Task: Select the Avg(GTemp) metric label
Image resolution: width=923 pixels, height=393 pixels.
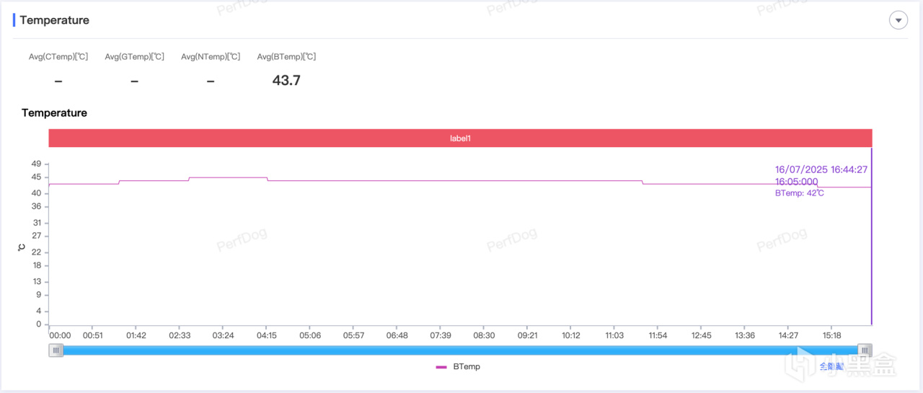Action: click(x=134, y=57)
